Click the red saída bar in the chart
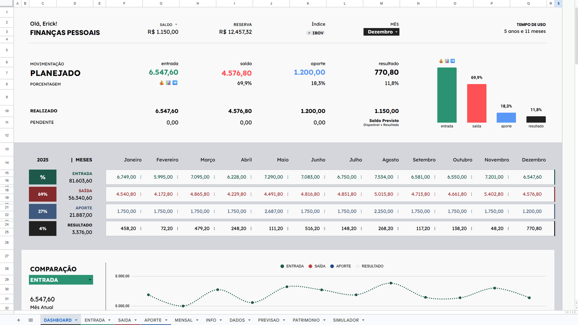Screen dimensions: 578x325 [x=477, y=103]
